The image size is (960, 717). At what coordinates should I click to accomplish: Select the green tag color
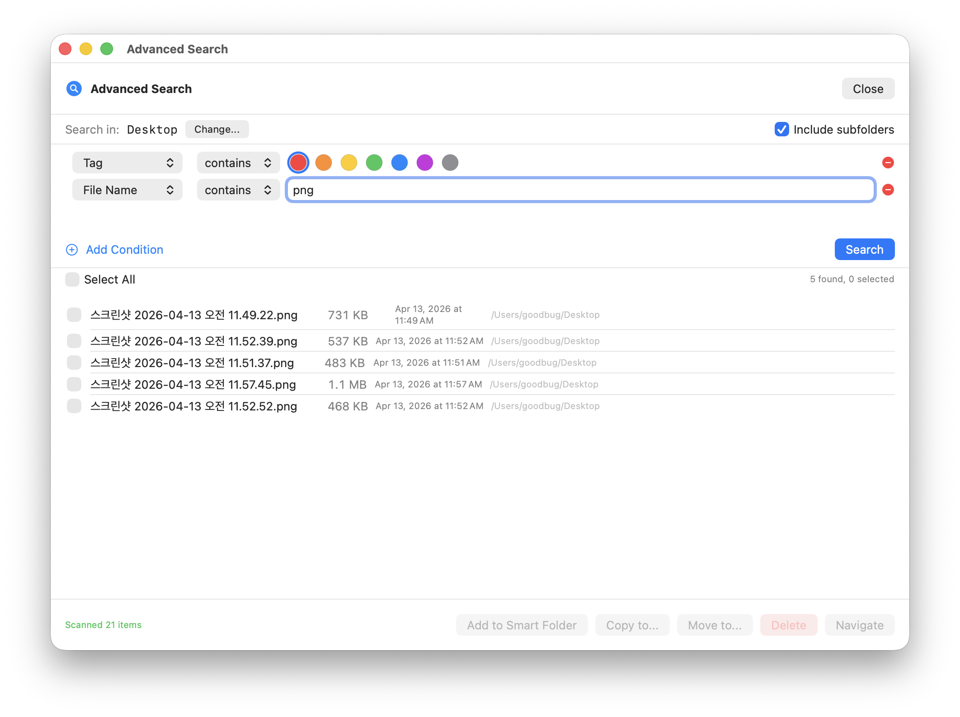click(x=374, y=163)
